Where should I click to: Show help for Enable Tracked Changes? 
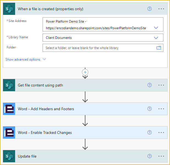coord(149,132)
